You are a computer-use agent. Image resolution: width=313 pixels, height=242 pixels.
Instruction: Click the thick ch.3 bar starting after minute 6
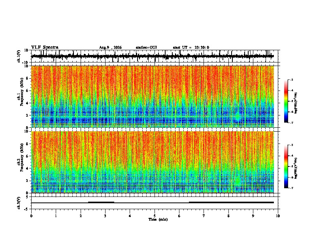[231, 202]
